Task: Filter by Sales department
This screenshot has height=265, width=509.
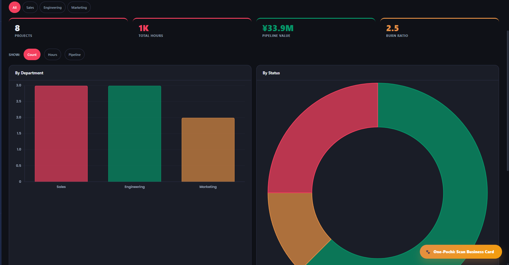Action: click(30, 8)
